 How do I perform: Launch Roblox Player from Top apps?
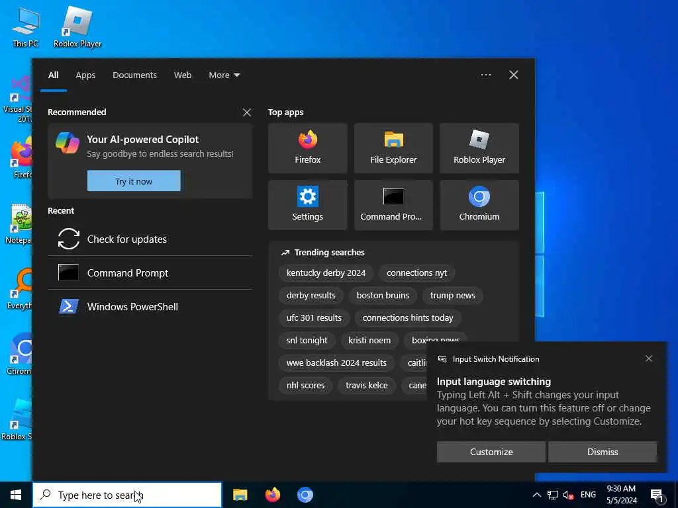coord(479,148)
